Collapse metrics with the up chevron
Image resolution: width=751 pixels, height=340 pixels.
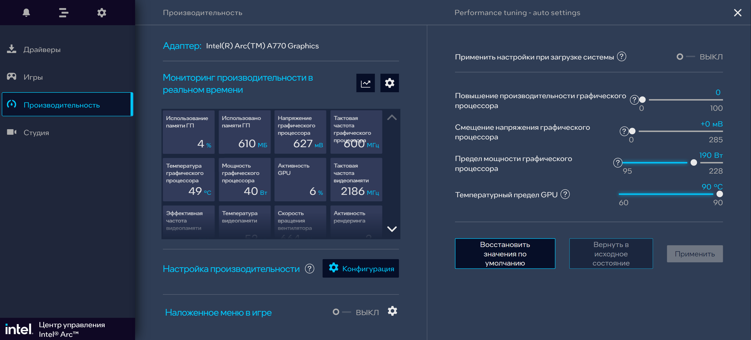[x=392, y=117]
